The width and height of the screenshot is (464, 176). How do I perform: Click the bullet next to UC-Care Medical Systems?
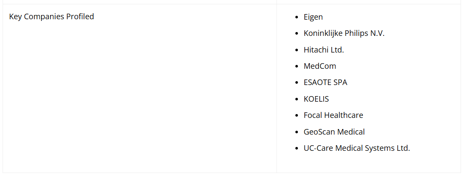(x=297, y=149)
